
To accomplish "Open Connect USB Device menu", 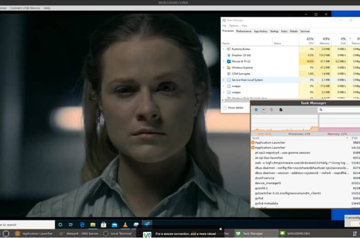I will (25, 8).
